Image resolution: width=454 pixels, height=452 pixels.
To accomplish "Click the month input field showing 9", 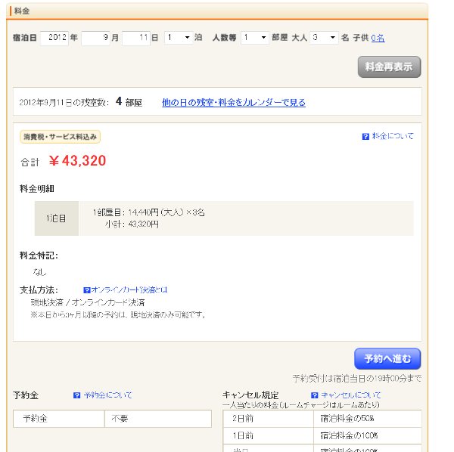I will pos(95,38).
